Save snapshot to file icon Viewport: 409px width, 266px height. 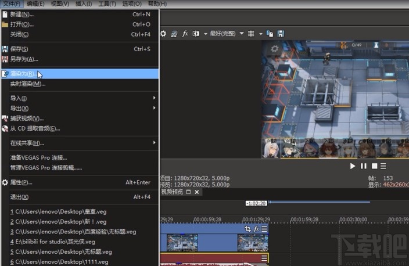point(281,34)
